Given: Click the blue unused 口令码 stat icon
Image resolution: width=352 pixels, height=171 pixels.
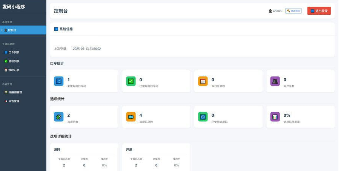Looking at the screenshot, I should click(x=58, y=81).
